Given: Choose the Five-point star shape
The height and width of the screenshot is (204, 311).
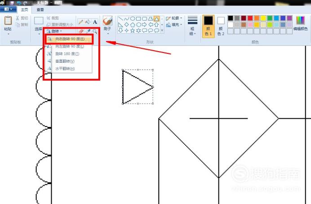Looking at the screenshot, I should (133, 30).
